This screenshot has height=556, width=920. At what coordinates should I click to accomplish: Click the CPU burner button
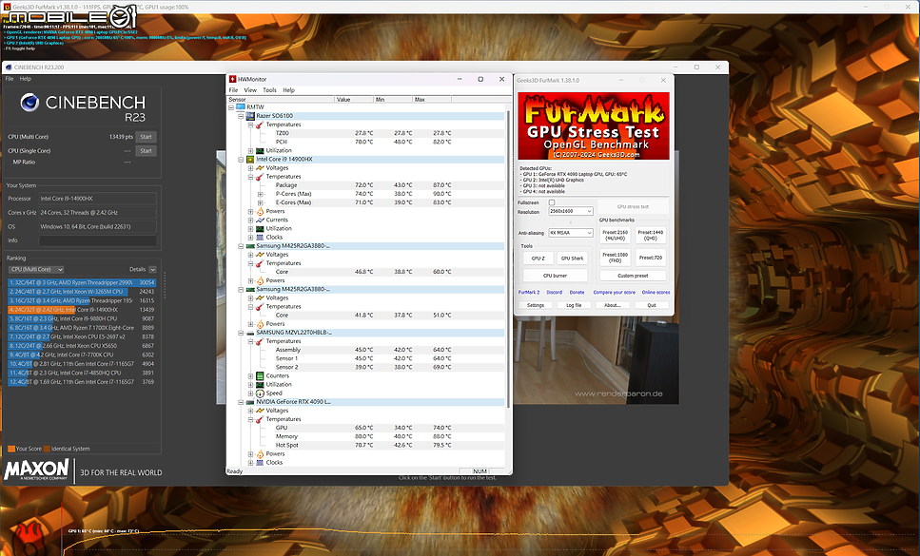pos(555,276)
